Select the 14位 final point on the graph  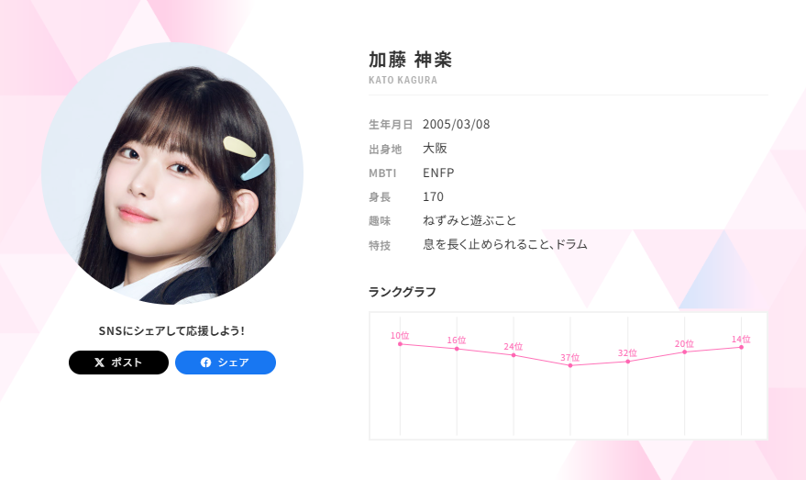pos(741,347)
